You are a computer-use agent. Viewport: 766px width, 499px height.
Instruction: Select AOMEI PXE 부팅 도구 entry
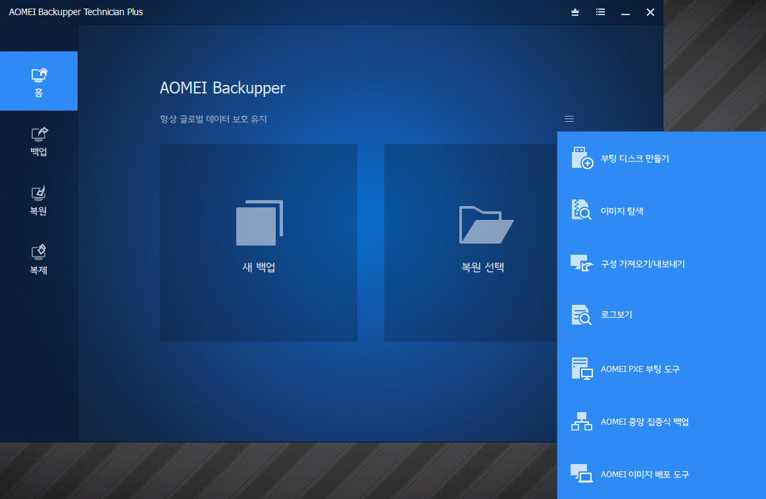click(640, 369)
